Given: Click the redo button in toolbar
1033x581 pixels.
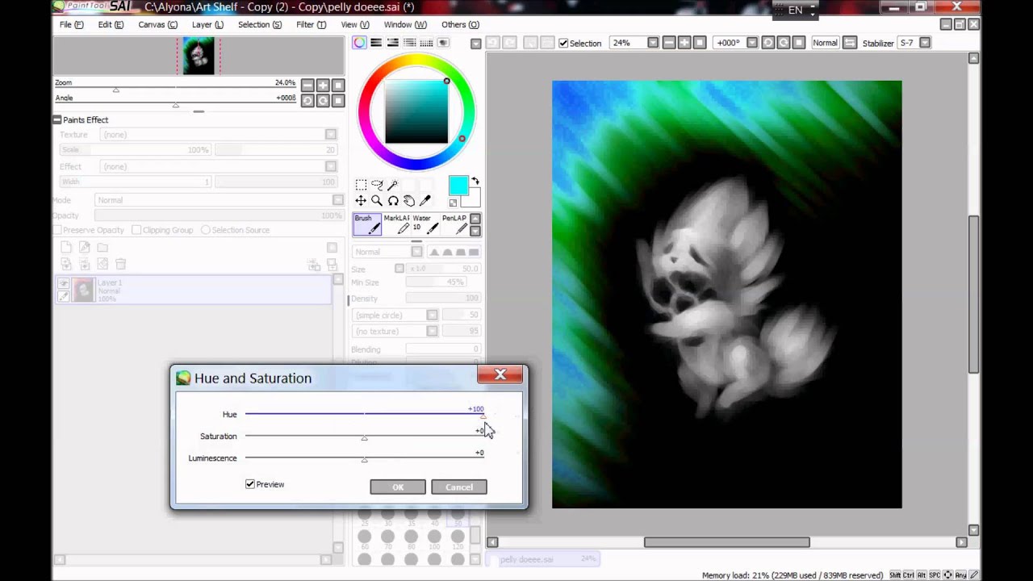Looking at the screenshot, I should point(510,43).
